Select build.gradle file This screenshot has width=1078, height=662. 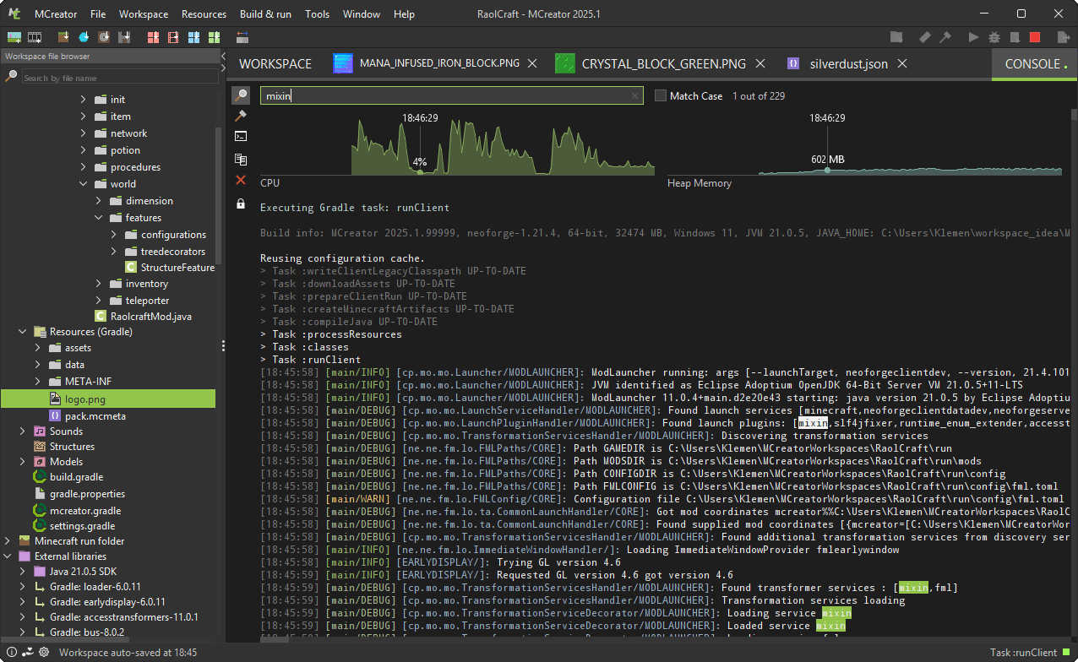tap(68, 477)
